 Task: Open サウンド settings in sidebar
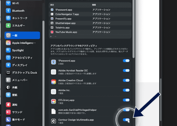click(x=17, y=112)
